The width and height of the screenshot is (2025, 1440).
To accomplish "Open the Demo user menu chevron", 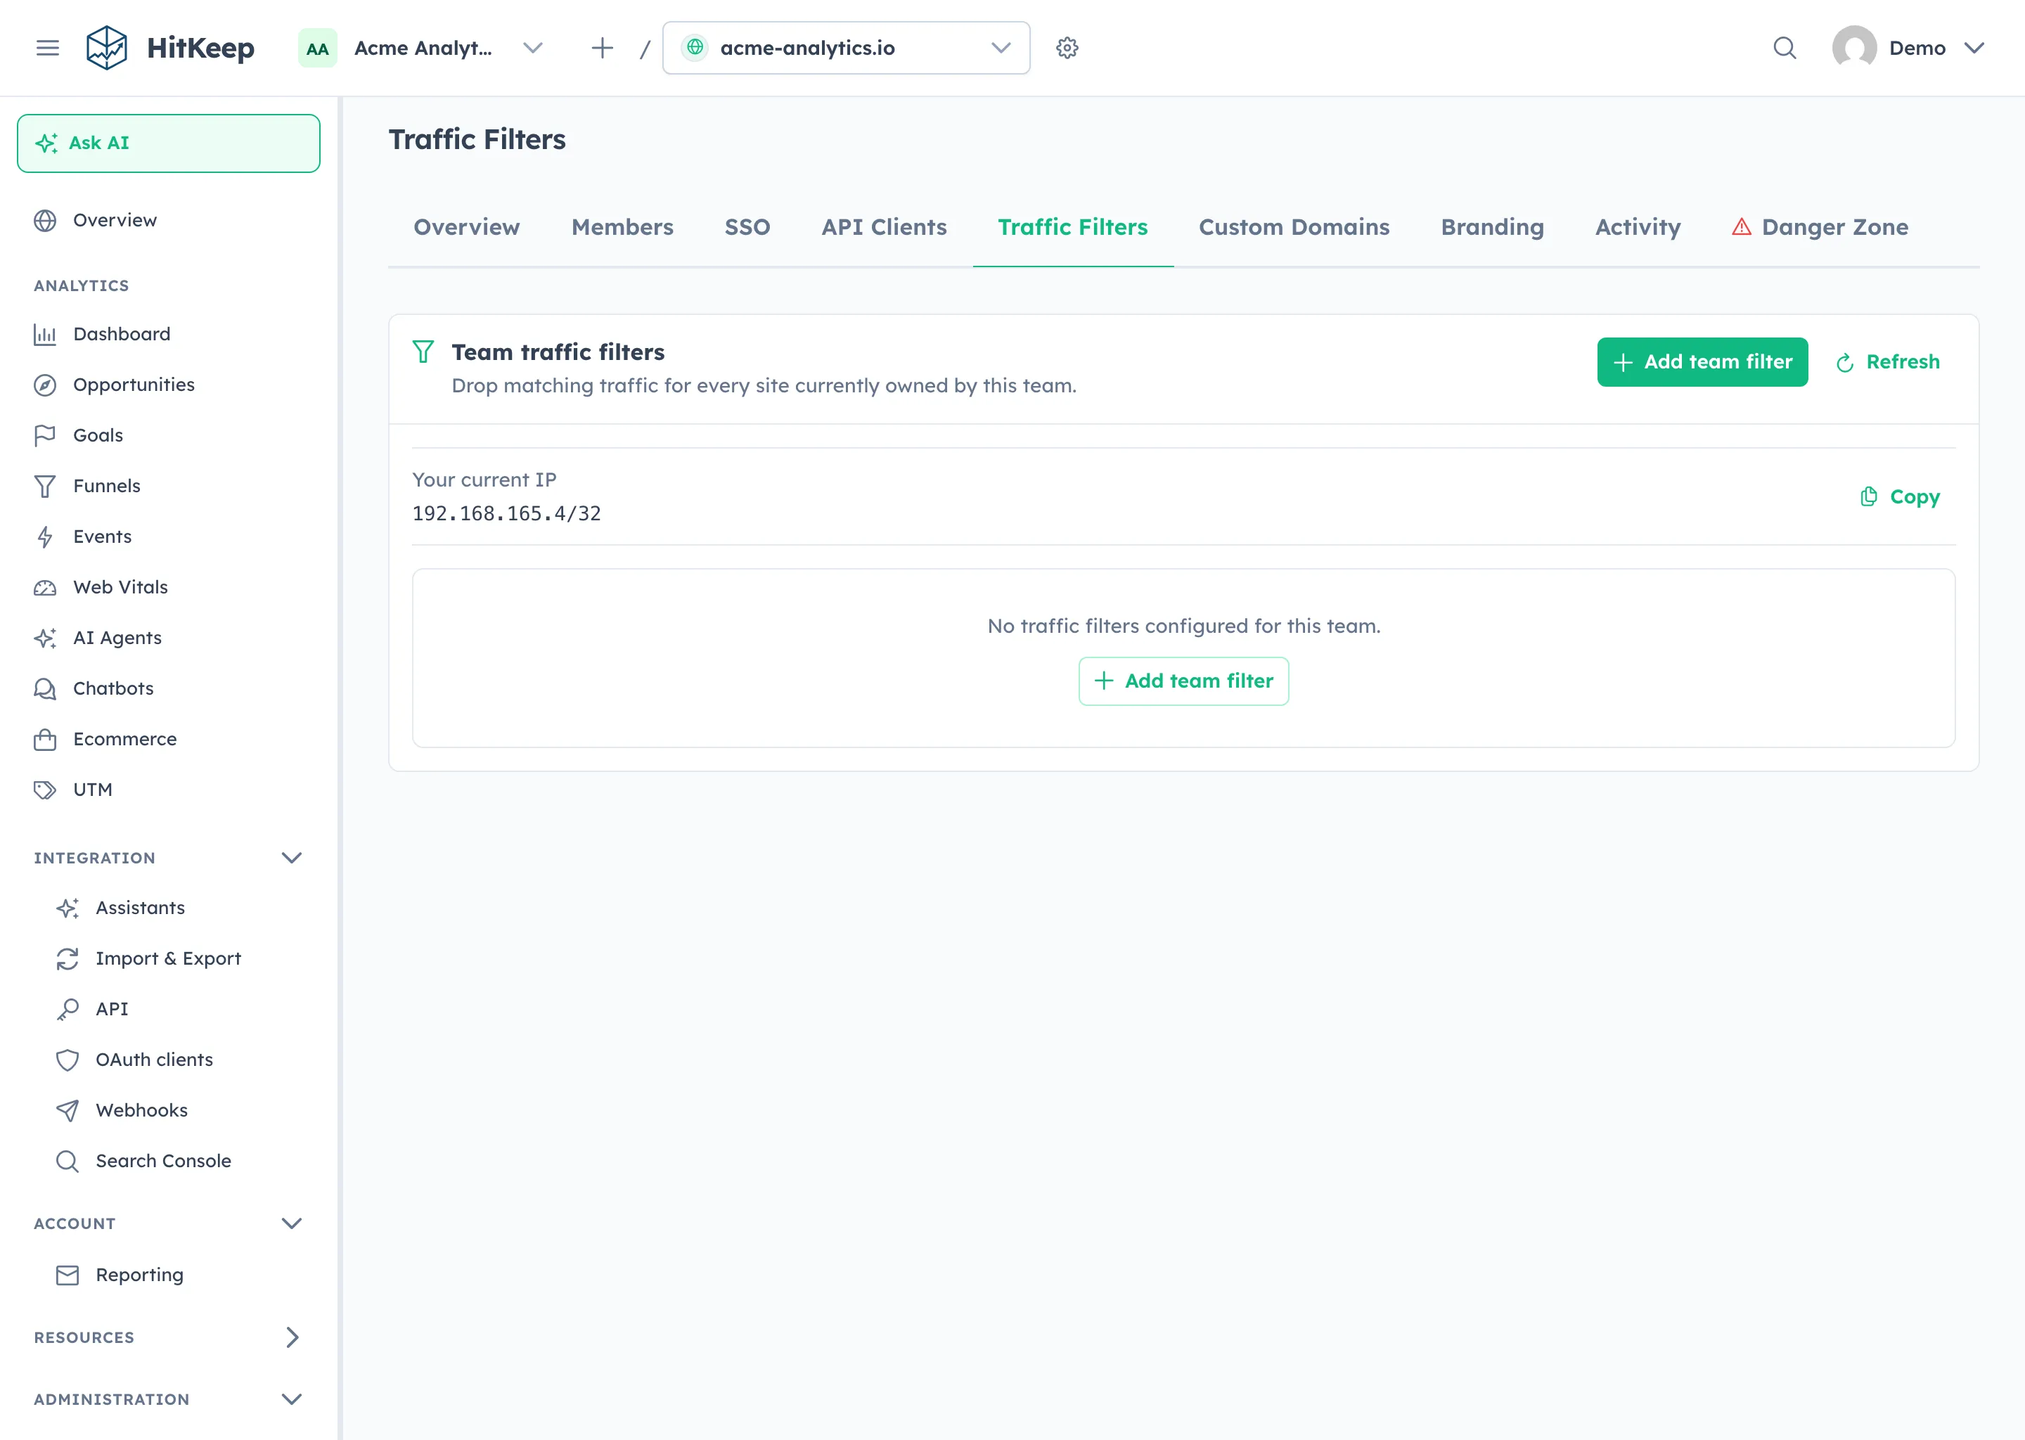I will 1974,48.
